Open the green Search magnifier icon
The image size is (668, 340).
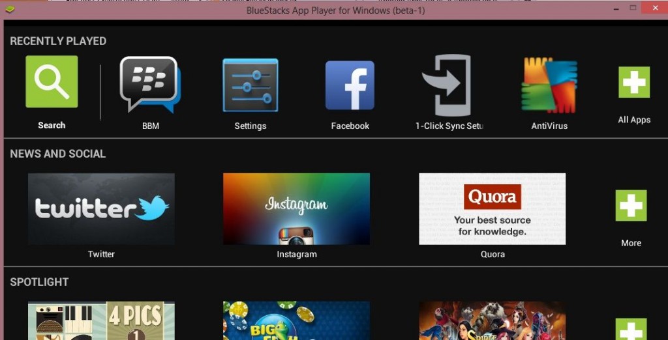[52, 81]
